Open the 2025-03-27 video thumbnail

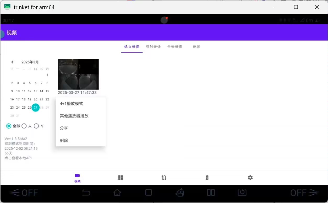[x=78, y=74]
